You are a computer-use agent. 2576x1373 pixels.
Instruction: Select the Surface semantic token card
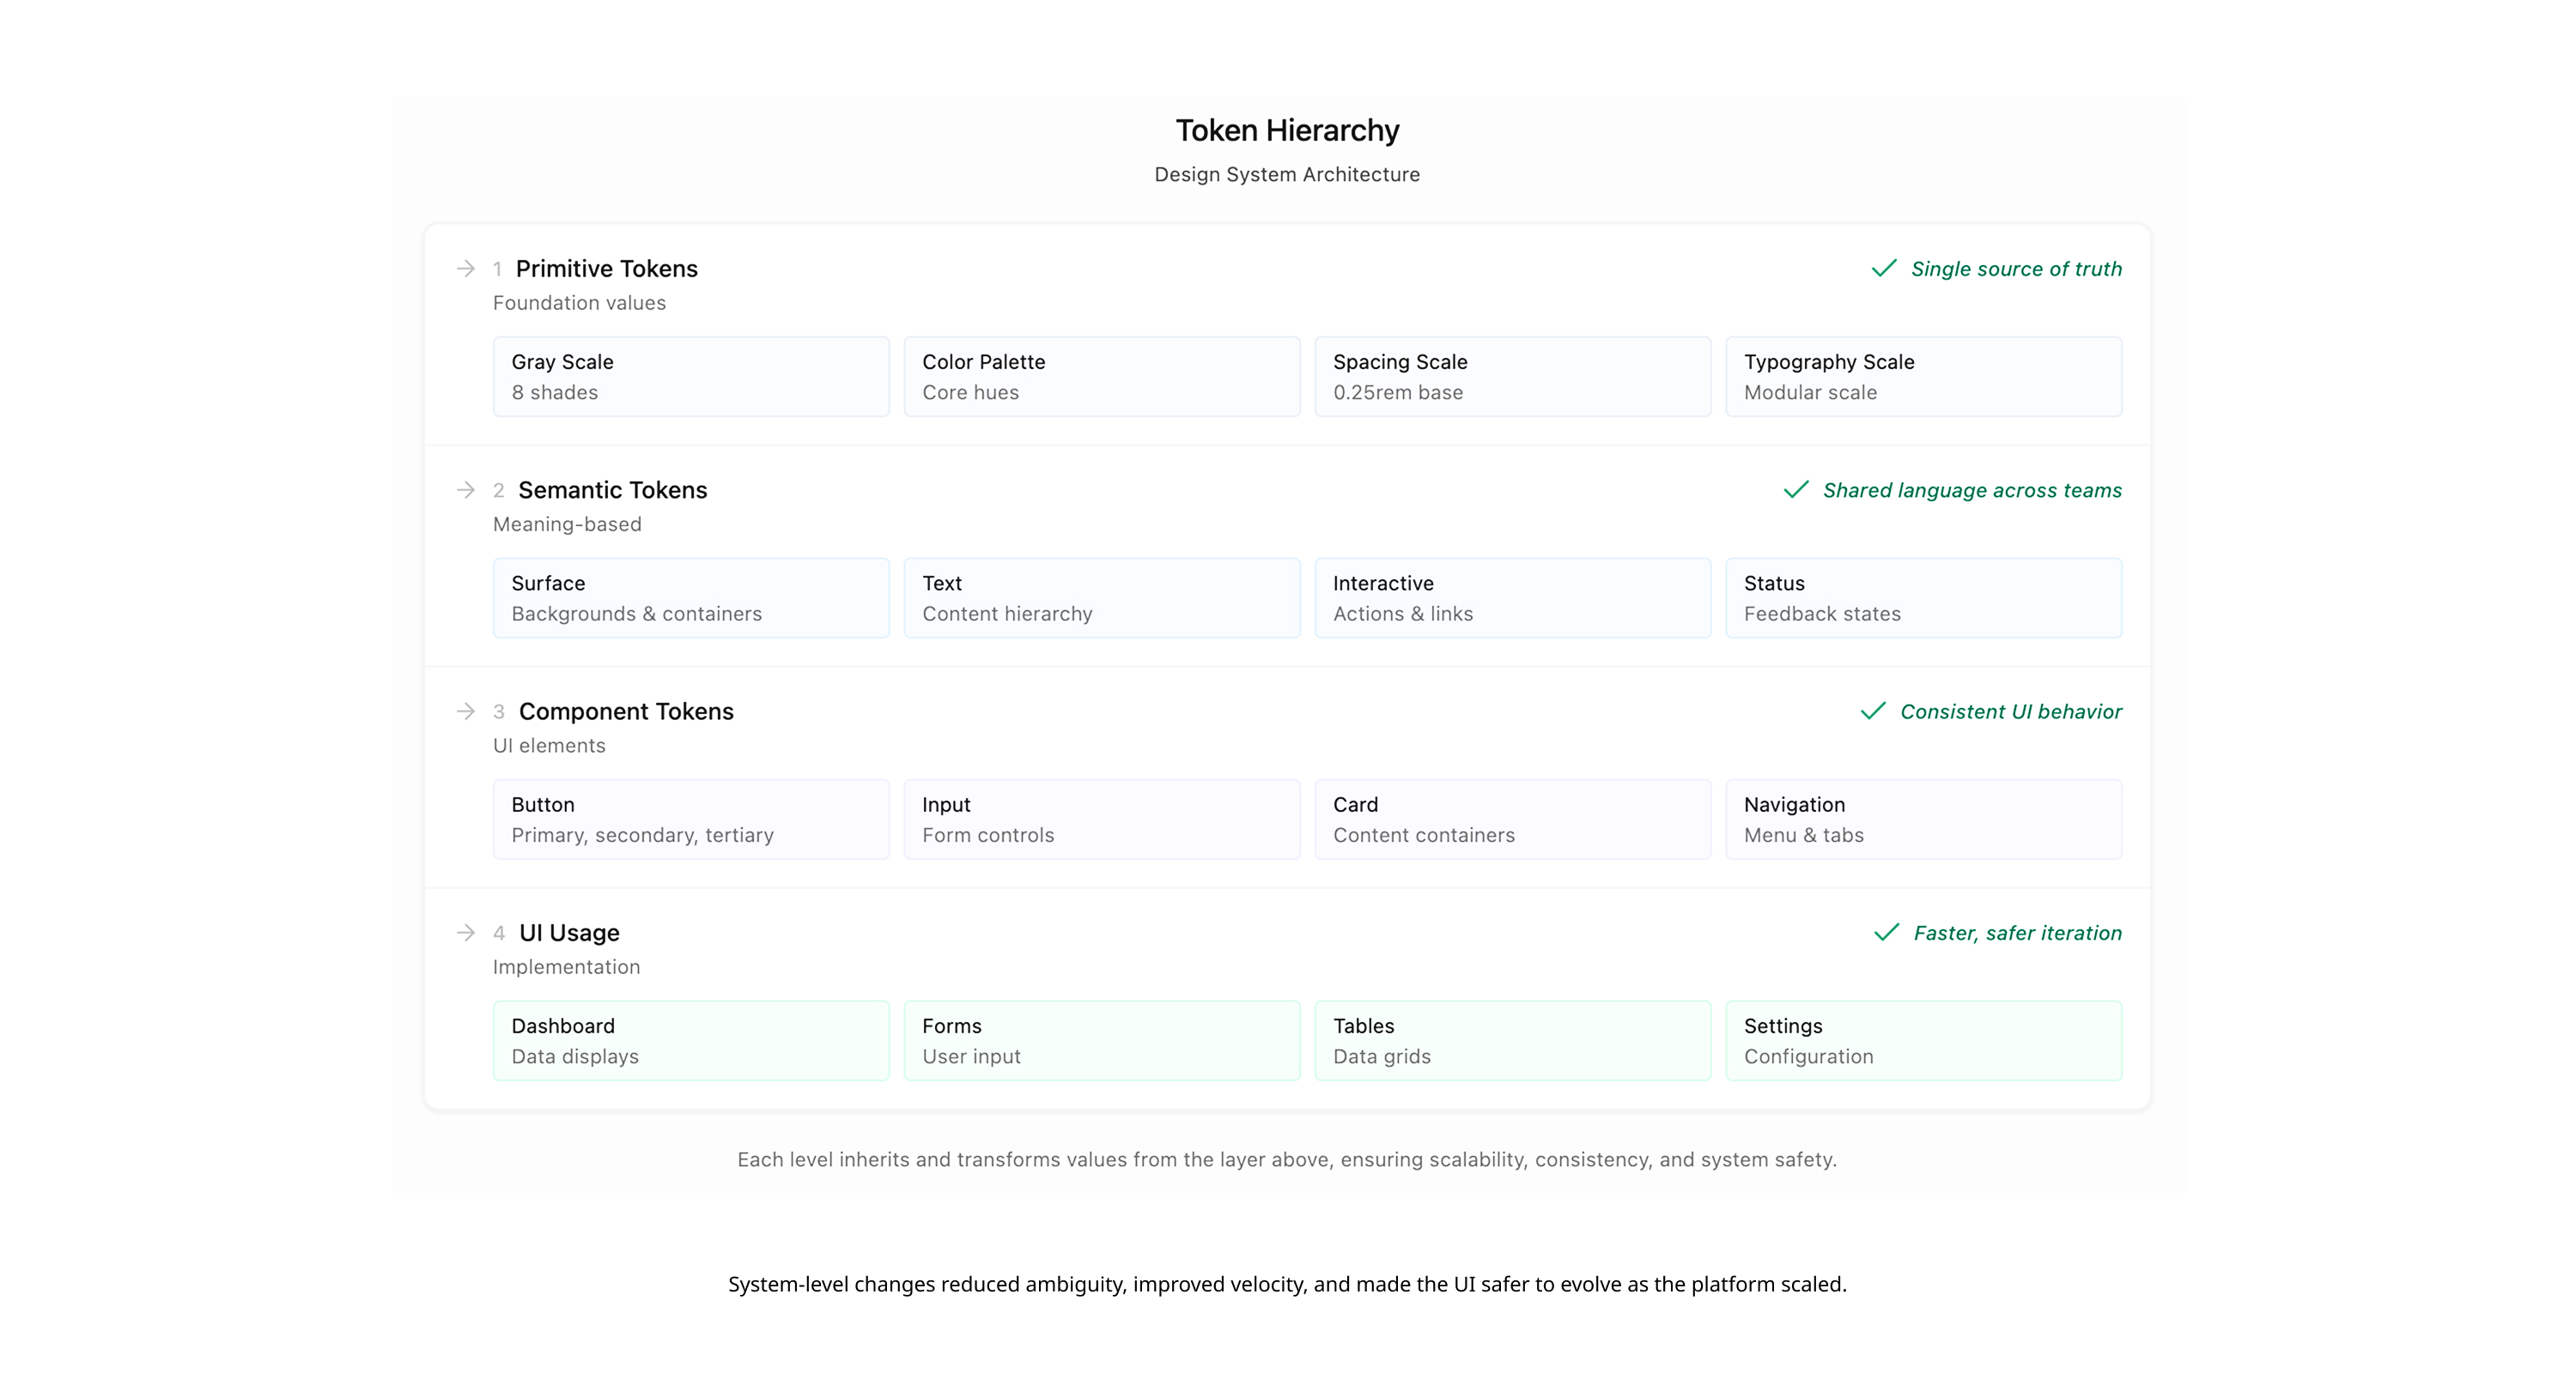(x=690, y=597)
